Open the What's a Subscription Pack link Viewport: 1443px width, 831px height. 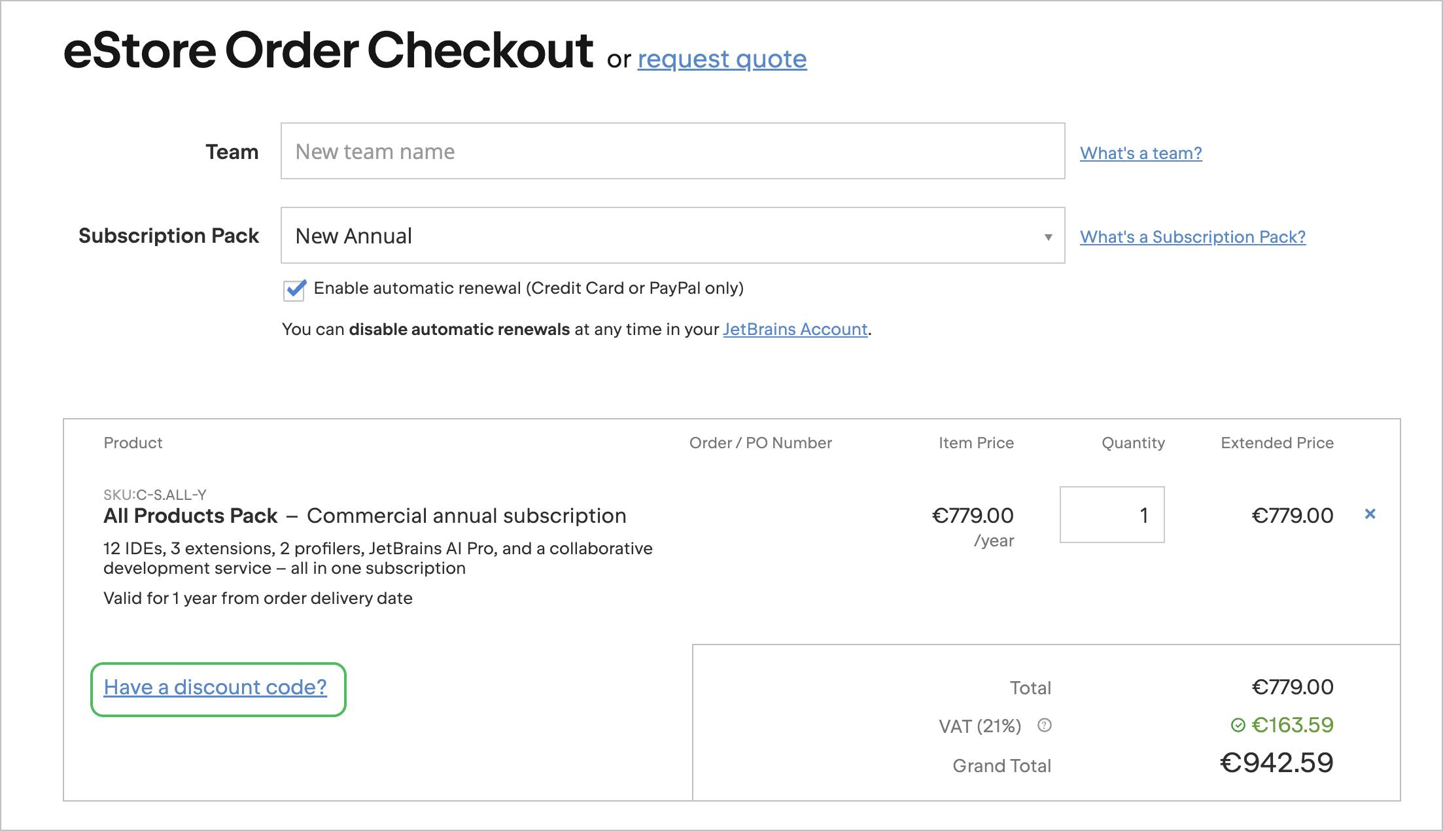1192,237
